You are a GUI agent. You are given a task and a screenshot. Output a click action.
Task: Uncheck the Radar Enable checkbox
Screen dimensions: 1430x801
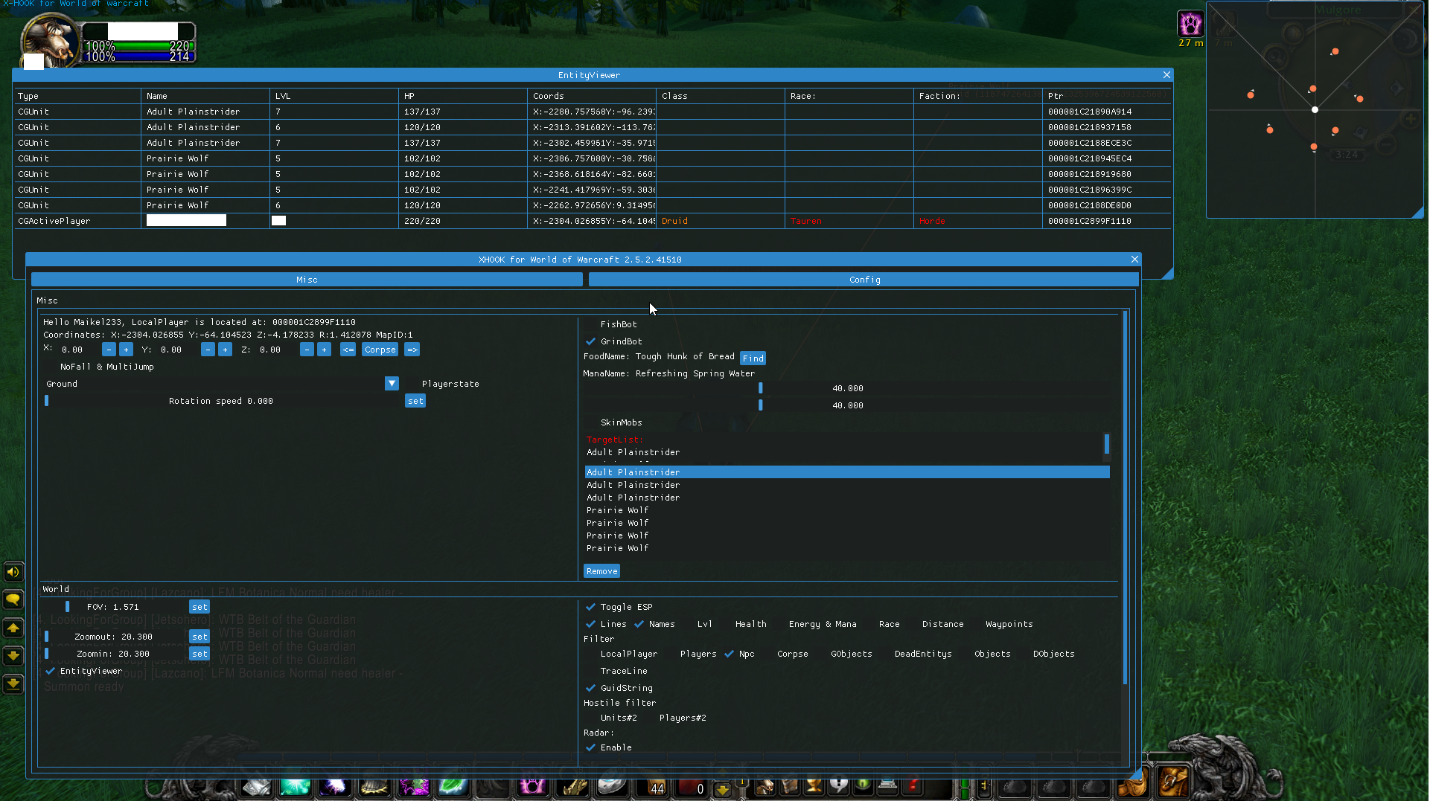click(590, 747)
